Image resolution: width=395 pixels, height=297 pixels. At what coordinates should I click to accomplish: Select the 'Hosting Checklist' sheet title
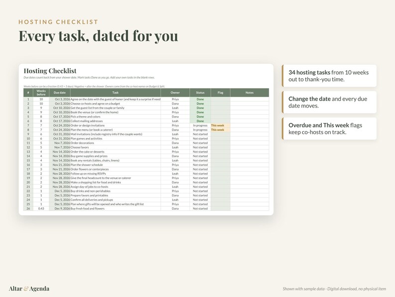50,71
